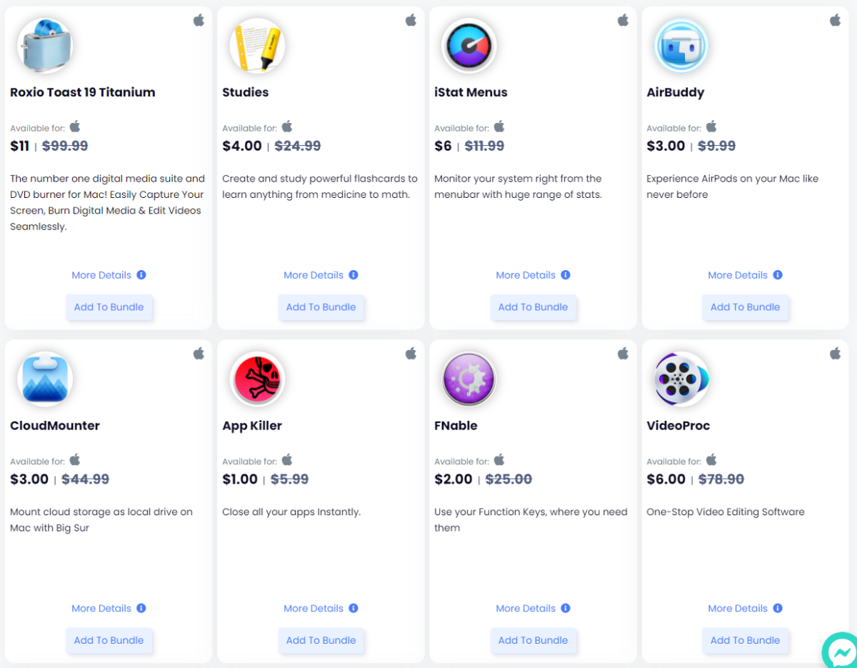Click the VideoProc film reel icon
Image resolution: width=857 pixels, height=668 pixels.
pyautogui.click(x=681, y=379)
